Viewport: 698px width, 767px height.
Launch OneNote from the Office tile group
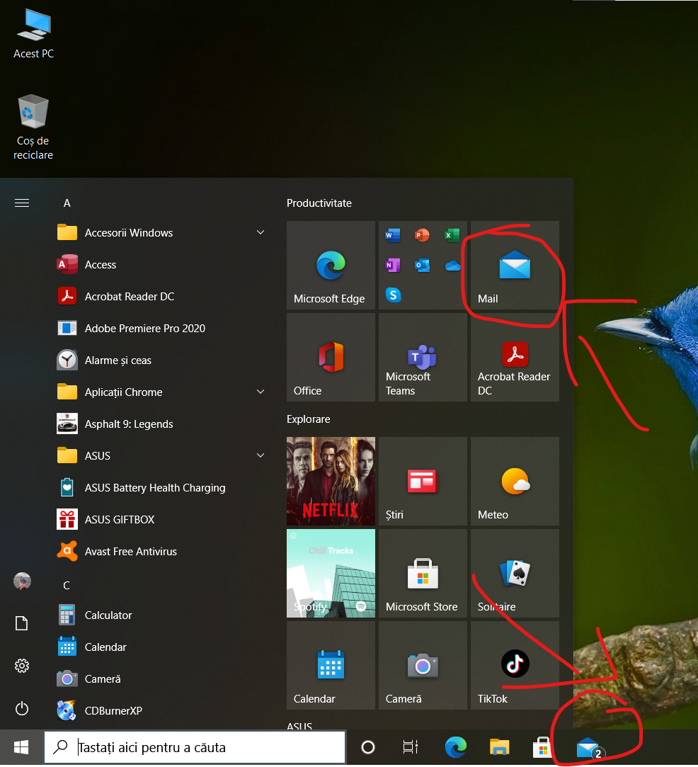(392, 265)
